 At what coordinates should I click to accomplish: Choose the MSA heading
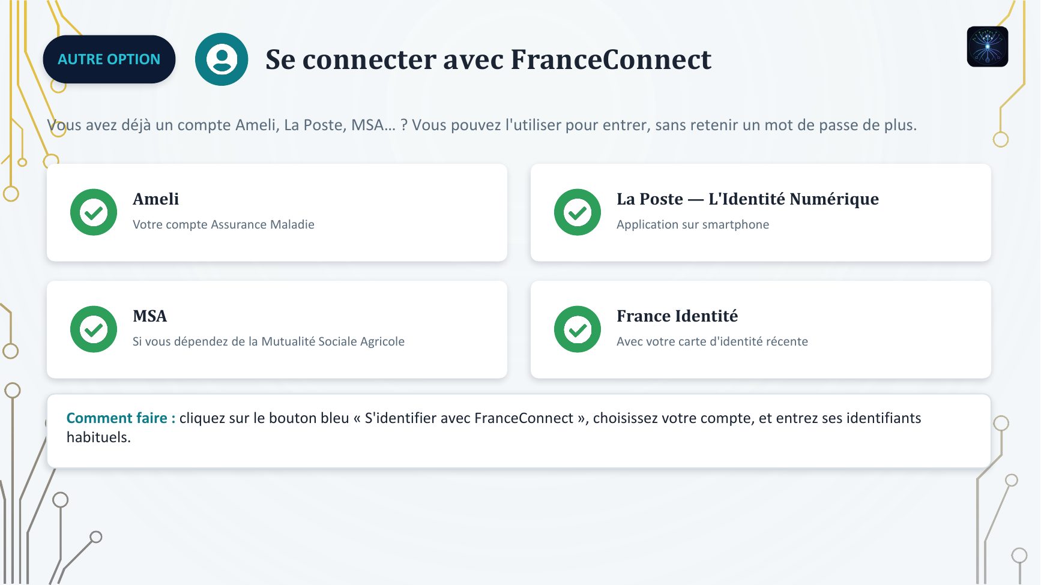point(150,316)
